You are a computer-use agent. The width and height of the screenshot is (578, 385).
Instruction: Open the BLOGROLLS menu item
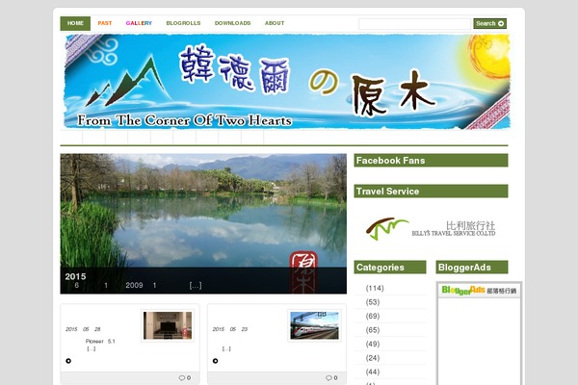click(183, 23)
